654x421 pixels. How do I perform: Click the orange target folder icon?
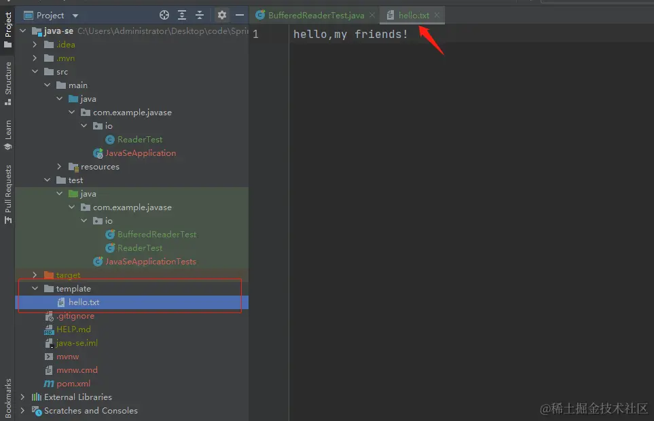coord(49,275)
